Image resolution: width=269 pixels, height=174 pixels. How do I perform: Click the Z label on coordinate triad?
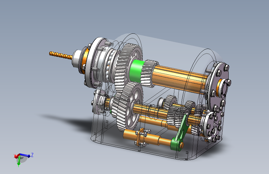32,155
